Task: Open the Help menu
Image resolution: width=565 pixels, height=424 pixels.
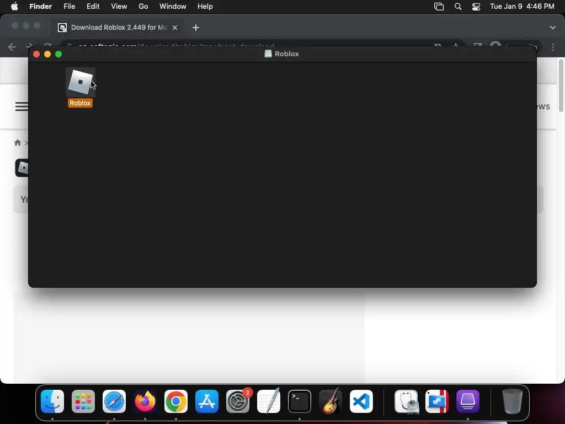Action: 205,7
